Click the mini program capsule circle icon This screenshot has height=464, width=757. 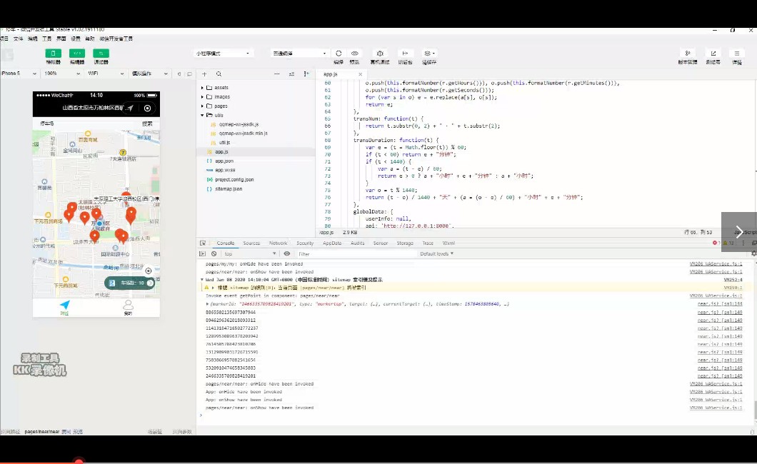(147, 109)
